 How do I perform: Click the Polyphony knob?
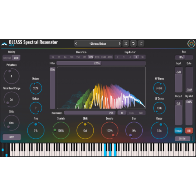pos(11,76)
